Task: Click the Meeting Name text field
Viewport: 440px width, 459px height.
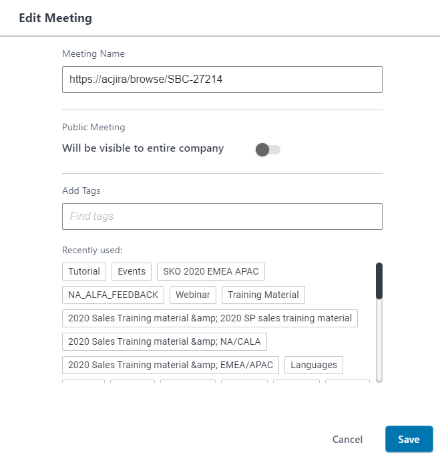Action: tap(222, 79)
